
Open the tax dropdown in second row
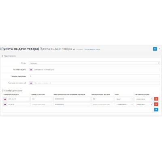coord(124,104)
